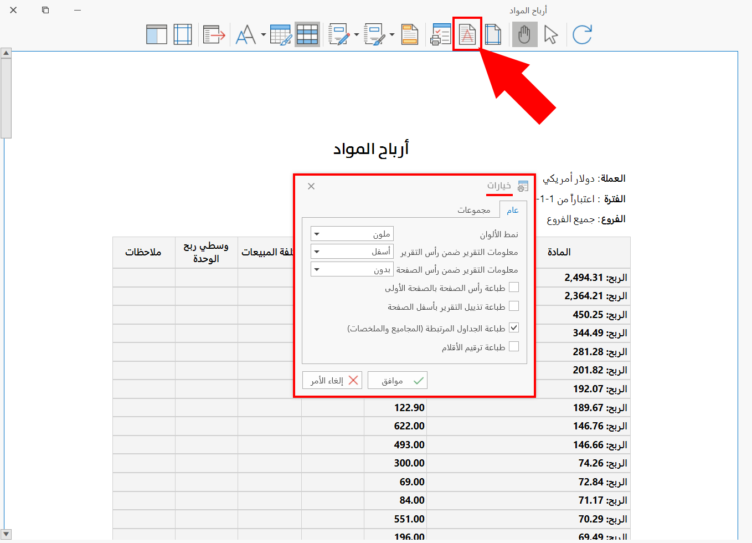Open the font size (AA) tool
The image size is (752, 543).
[246, 34]
